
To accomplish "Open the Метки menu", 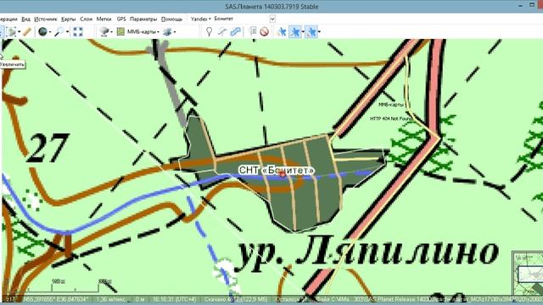I will pos(104,19).
